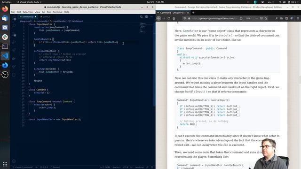
Task: Open Slack from the dock
Action: [5, 37]
